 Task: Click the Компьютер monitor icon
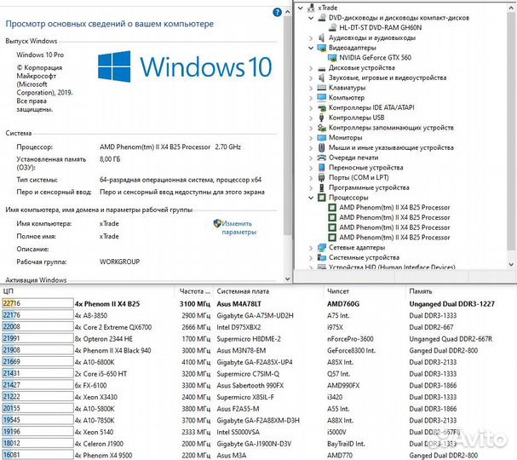click(321, 98)
